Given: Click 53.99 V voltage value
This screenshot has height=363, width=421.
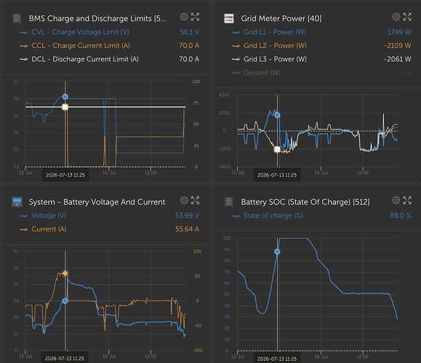Looking at the screenshot, I should point(187,216).
